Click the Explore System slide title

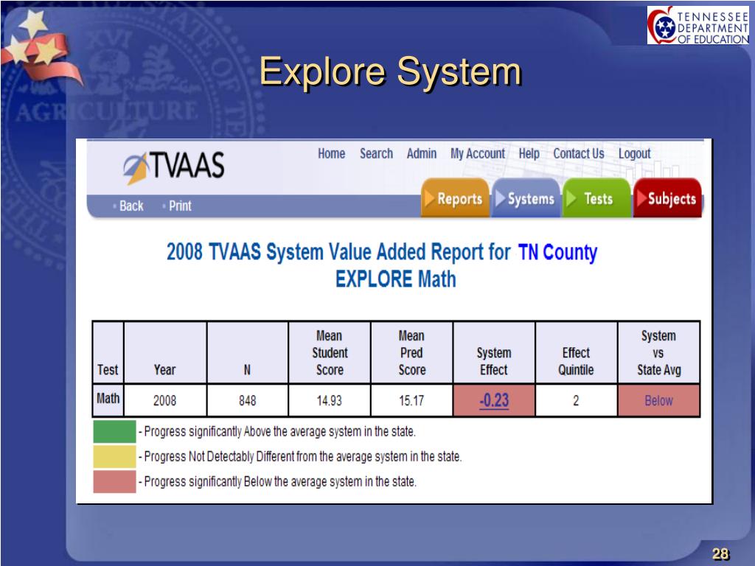[391, 71]
